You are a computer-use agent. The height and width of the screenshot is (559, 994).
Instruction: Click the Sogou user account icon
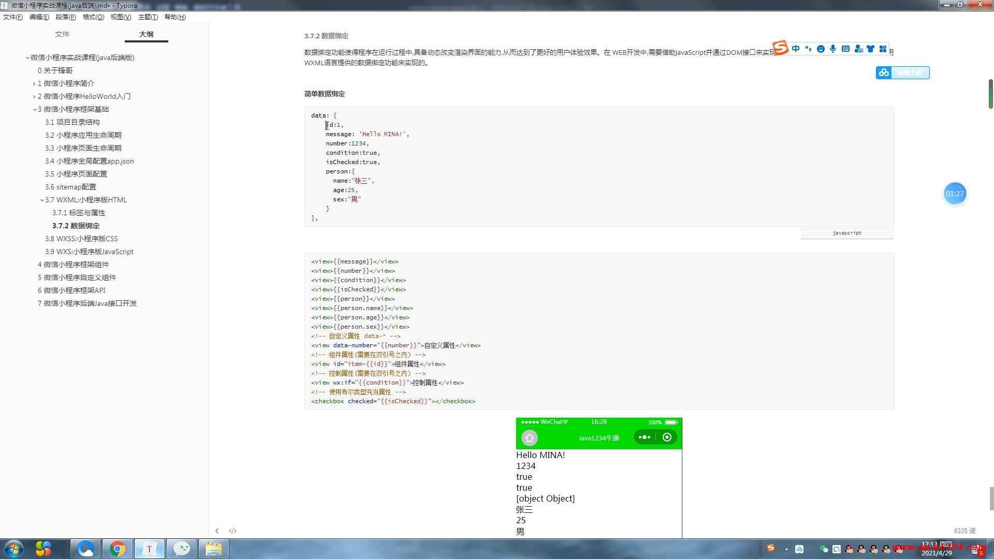[858, 49]
